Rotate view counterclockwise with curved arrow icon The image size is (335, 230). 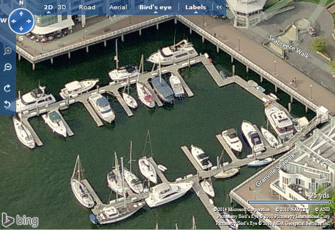7,104
